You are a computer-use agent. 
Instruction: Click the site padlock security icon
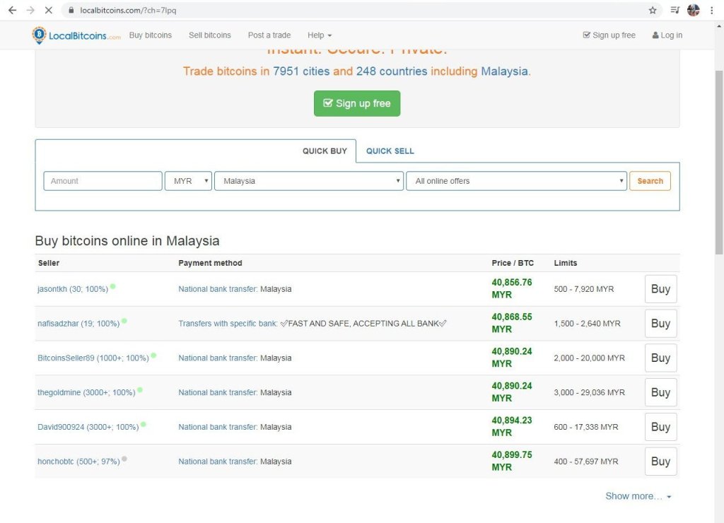[x=71, y=11]
